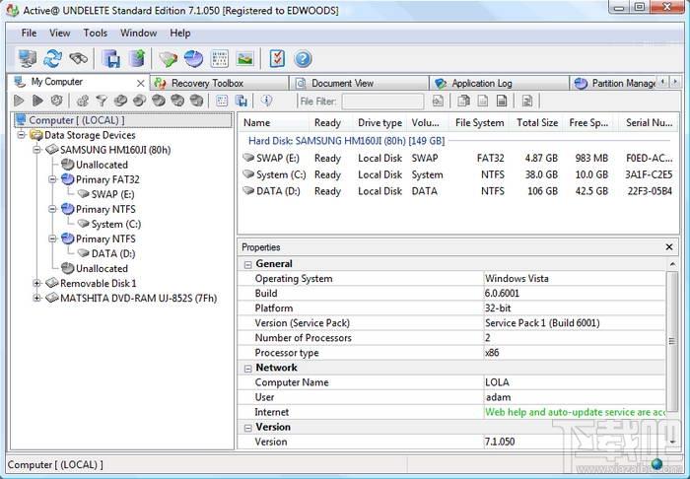Select the System (C:) row in volume list
The height and width of the screenshot is (479, 690).
(457, 175)
